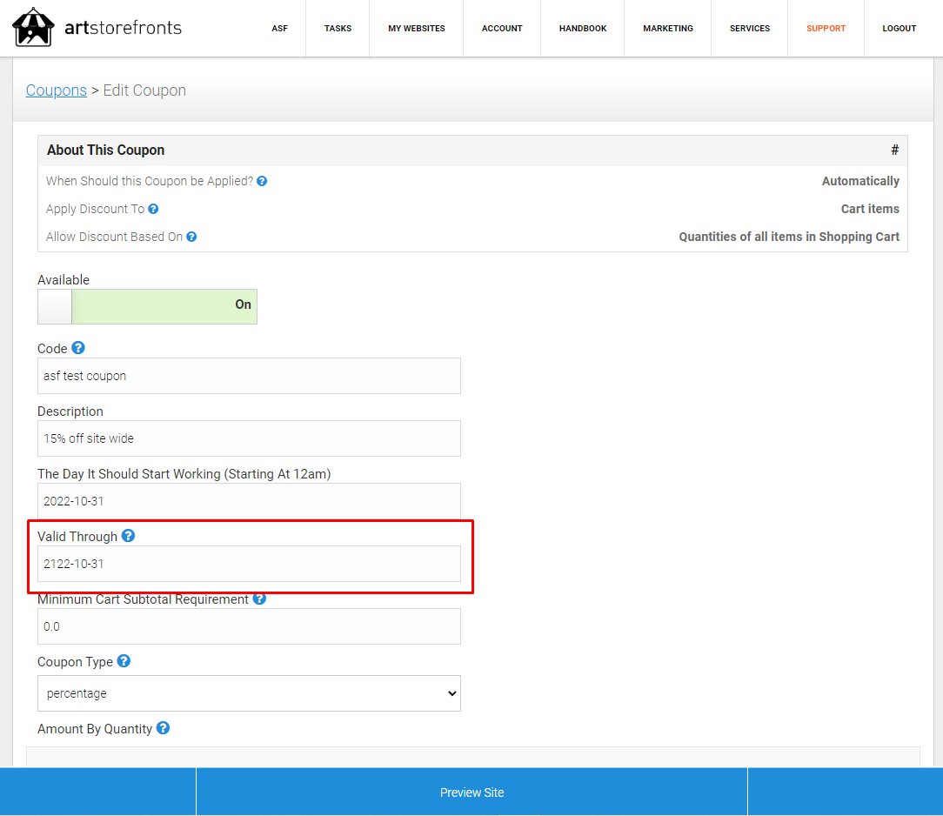This screenshot has height=816, width=943.
Task: Click 'Quantities of all items in Shopping Cart' text
Action: 789,237
